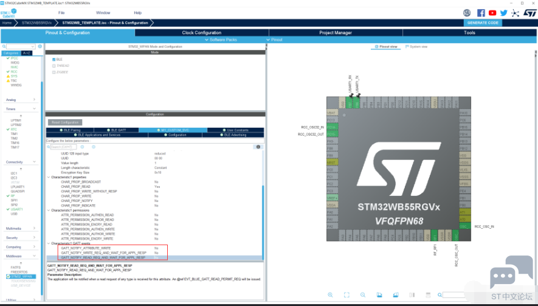Zoom in on the chip pinout view
The width and height of the screenshot is (538, 306).
(331, 294)
